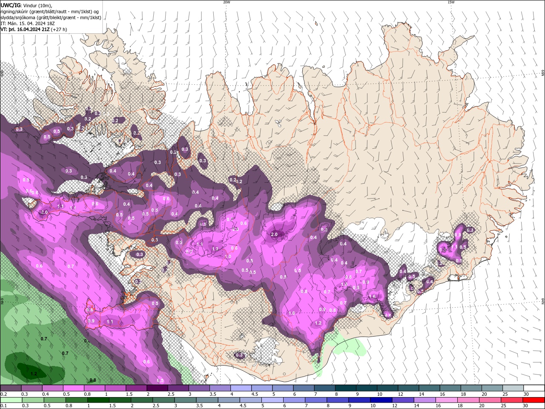Pick the lilac rain swatch starting at 14
Viewport: 545px width, 409px height.
tap(425, 400)
